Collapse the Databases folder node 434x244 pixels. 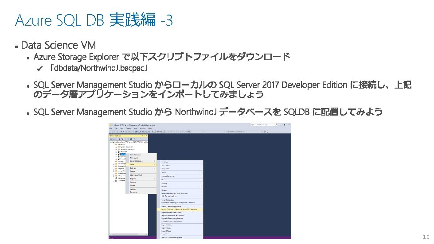click(114, 144)
